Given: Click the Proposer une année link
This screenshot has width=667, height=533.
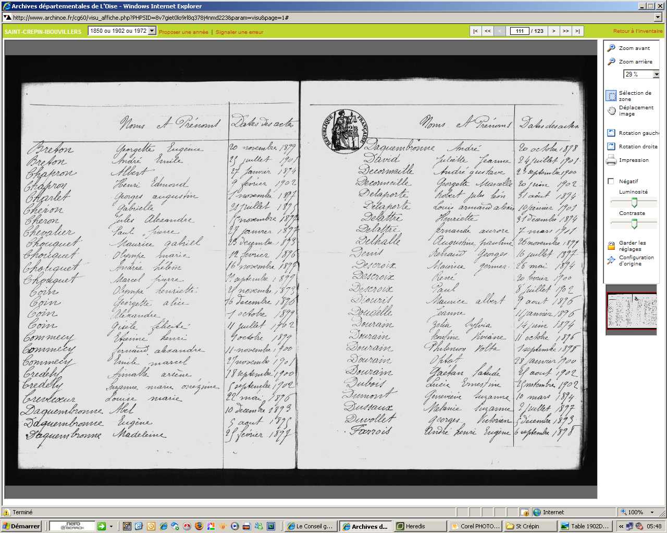Looking at the screenshot, I should 183,32.
